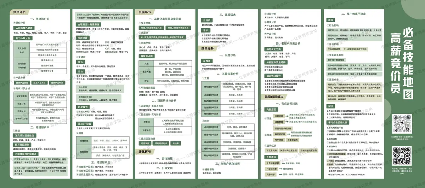The width and height of the screenshot is (425, 188).
Task: Click the 访问次数 label
Action: [x=145, y=143]
